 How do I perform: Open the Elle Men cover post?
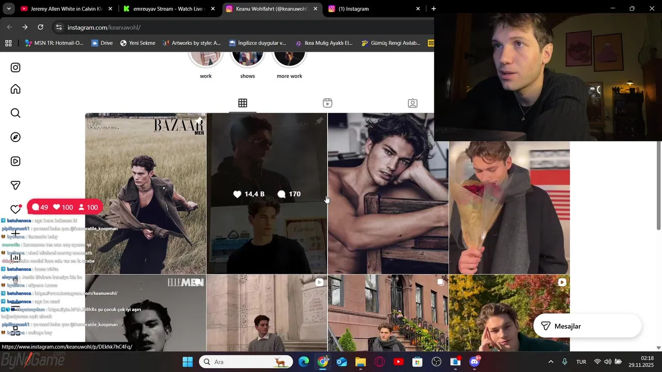[145, 313]
